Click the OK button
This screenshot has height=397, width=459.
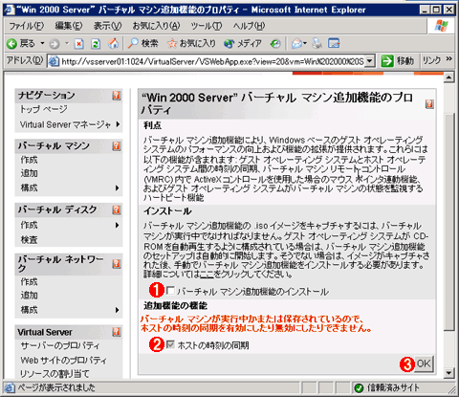[424, 364]
